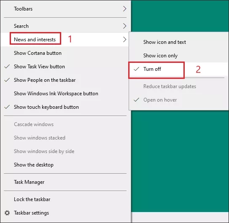Launch Task Manager from the menu
Viewport: 229px width, 223px height.
[65, 182]
